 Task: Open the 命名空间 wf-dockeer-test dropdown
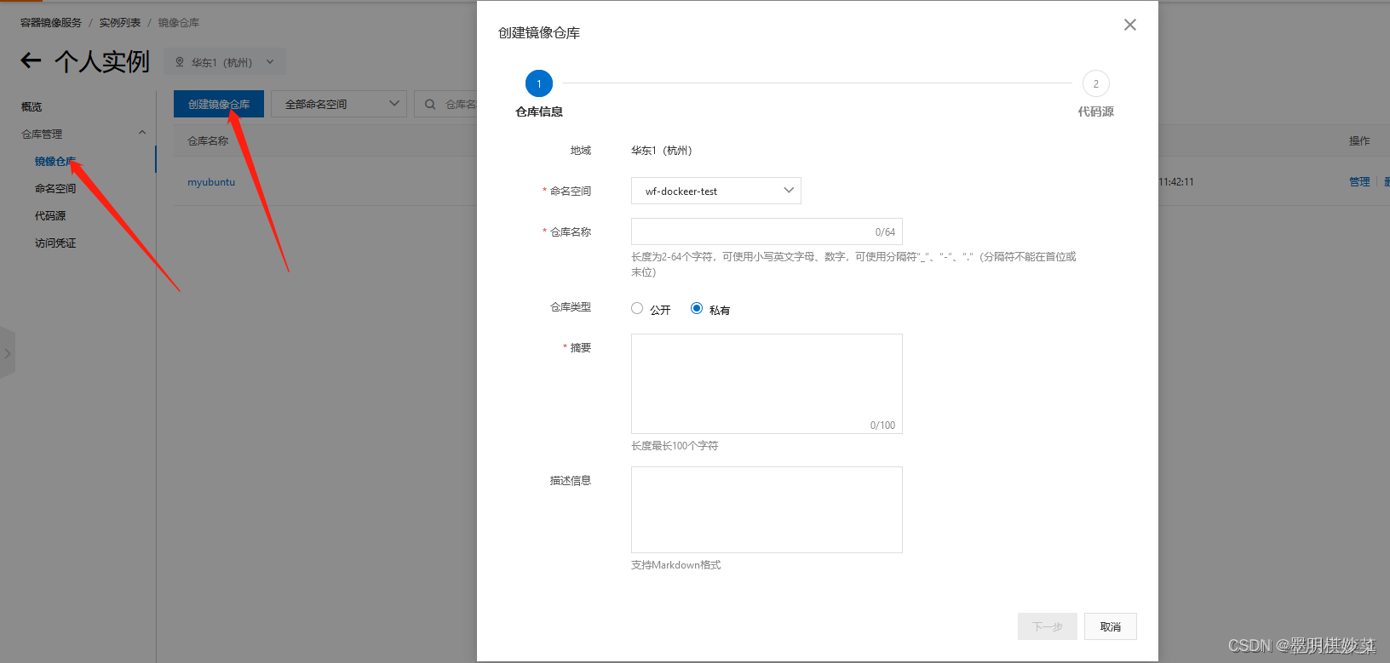point(716,191)
